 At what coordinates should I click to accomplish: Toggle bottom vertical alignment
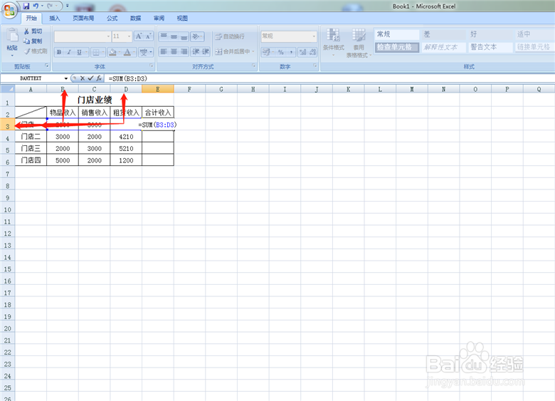[184, 36]
